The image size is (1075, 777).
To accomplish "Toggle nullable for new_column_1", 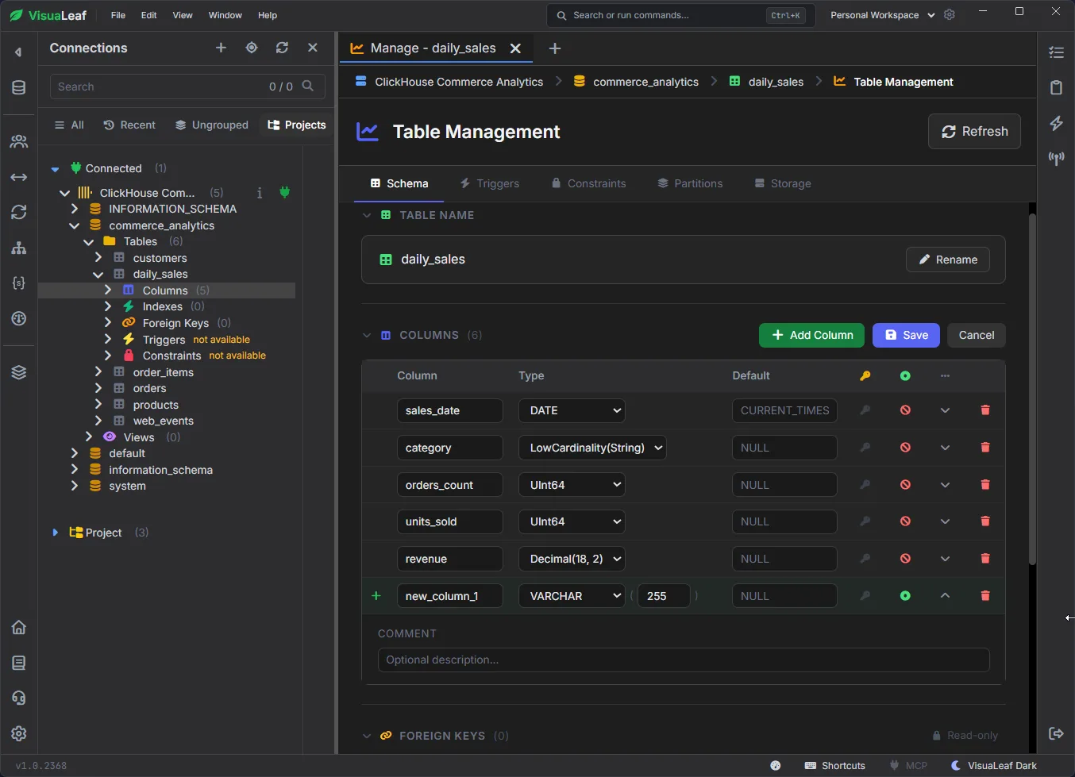I will (x=905, y=596).
